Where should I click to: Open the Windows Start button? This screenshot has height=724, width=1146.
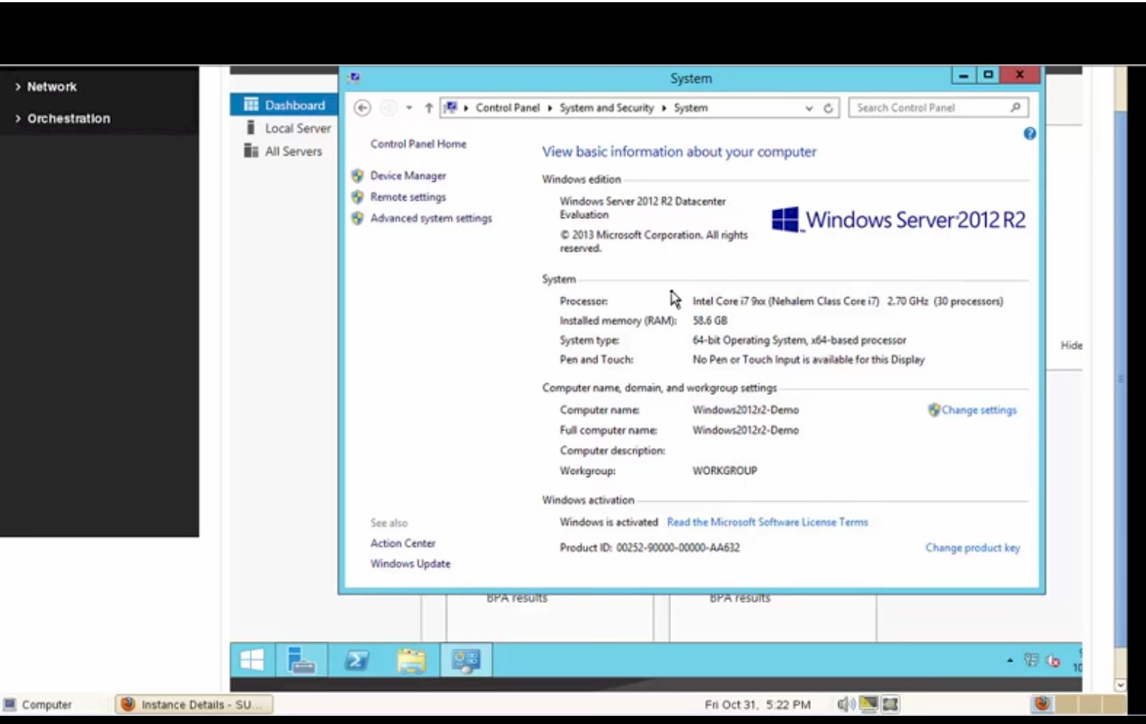coord(252,660)
